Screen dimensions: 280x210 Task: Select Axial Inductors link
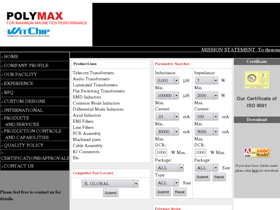click(87, 115)
